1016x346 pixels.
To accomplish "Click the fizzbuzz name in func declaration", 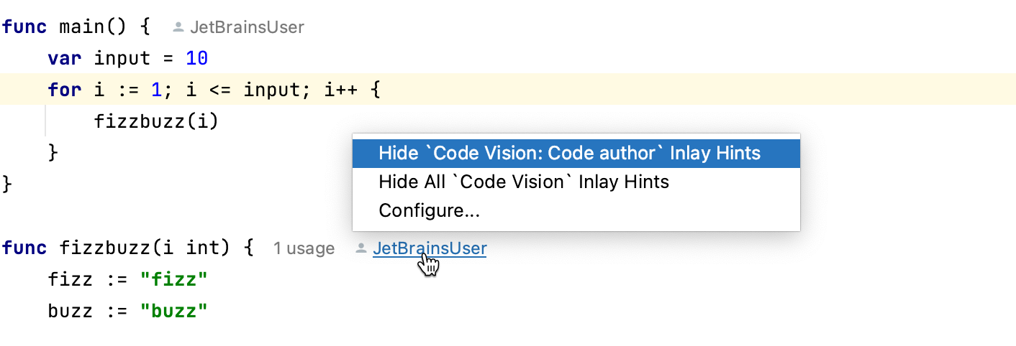I will pyautogui.click(x=104, y=249).
